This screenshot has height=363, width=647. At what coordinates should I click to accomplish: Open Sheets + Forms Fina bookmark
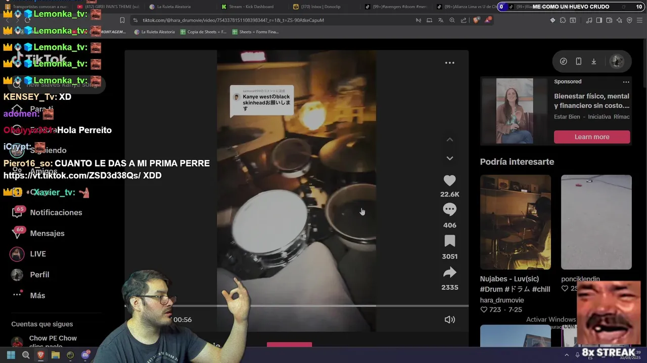[x=255, y=32]
